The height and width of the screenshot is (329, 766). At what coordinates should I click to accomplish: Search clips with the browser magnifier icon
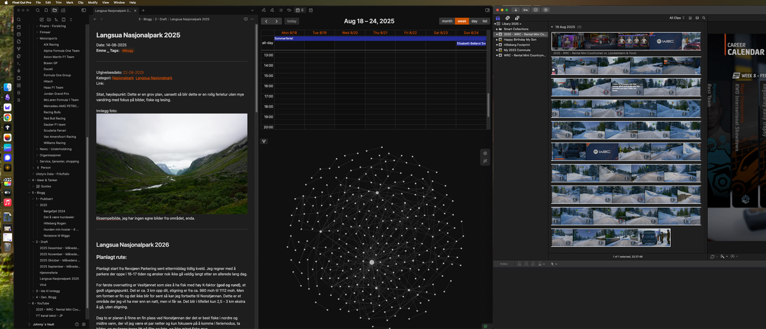pos(703,18)
